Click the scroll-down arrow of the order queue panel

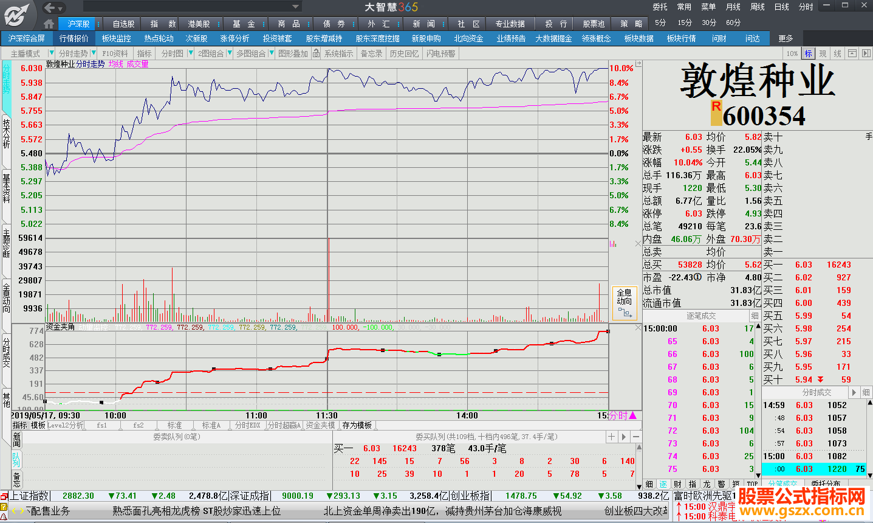pyautogui.click(x=638, y=486)
